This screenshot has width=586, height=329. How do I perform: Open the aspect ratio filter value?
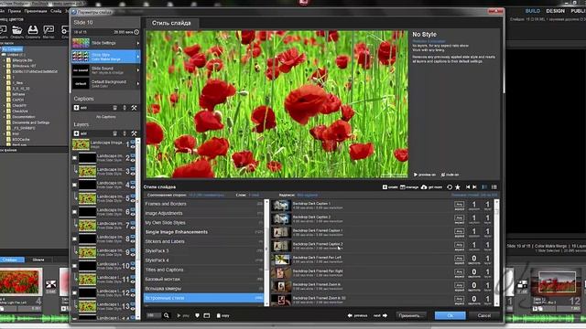206,195
